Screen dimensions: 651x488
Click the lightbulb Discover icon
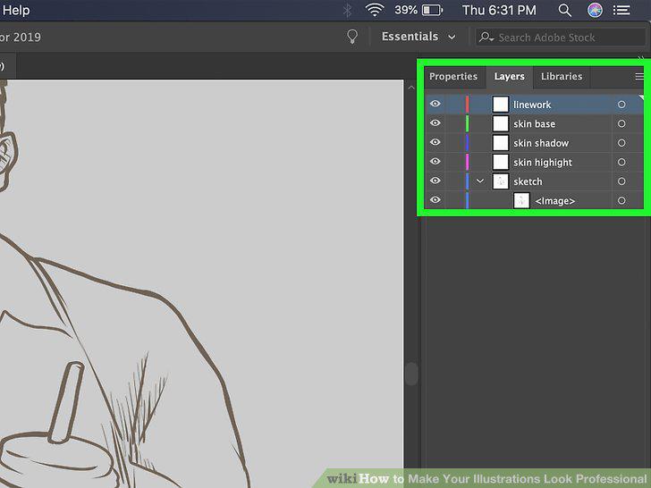[x=352, y=37]
